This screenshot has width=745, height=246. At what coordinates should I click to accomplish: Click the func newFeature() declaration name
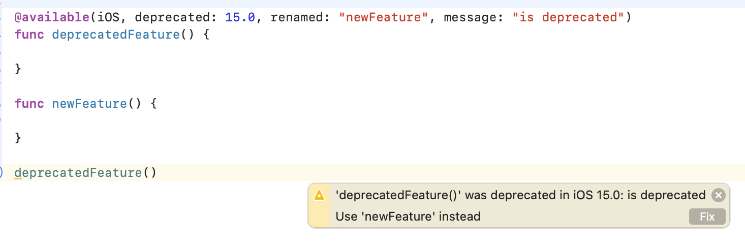point(89,104)
